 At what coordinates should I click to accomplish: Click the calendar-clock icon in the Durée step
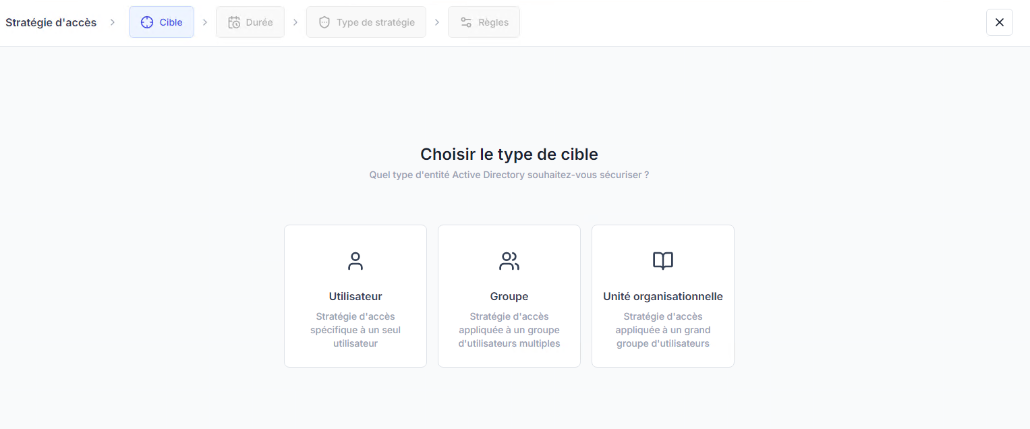(x=234, y=22)
